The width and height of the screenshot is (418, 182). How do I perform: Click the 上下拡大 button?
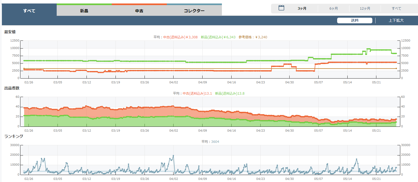tap(396, 21)
